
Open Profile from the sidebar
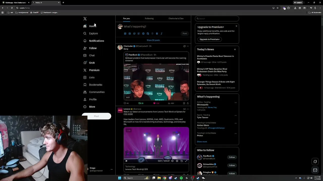(x=90, y=100)
